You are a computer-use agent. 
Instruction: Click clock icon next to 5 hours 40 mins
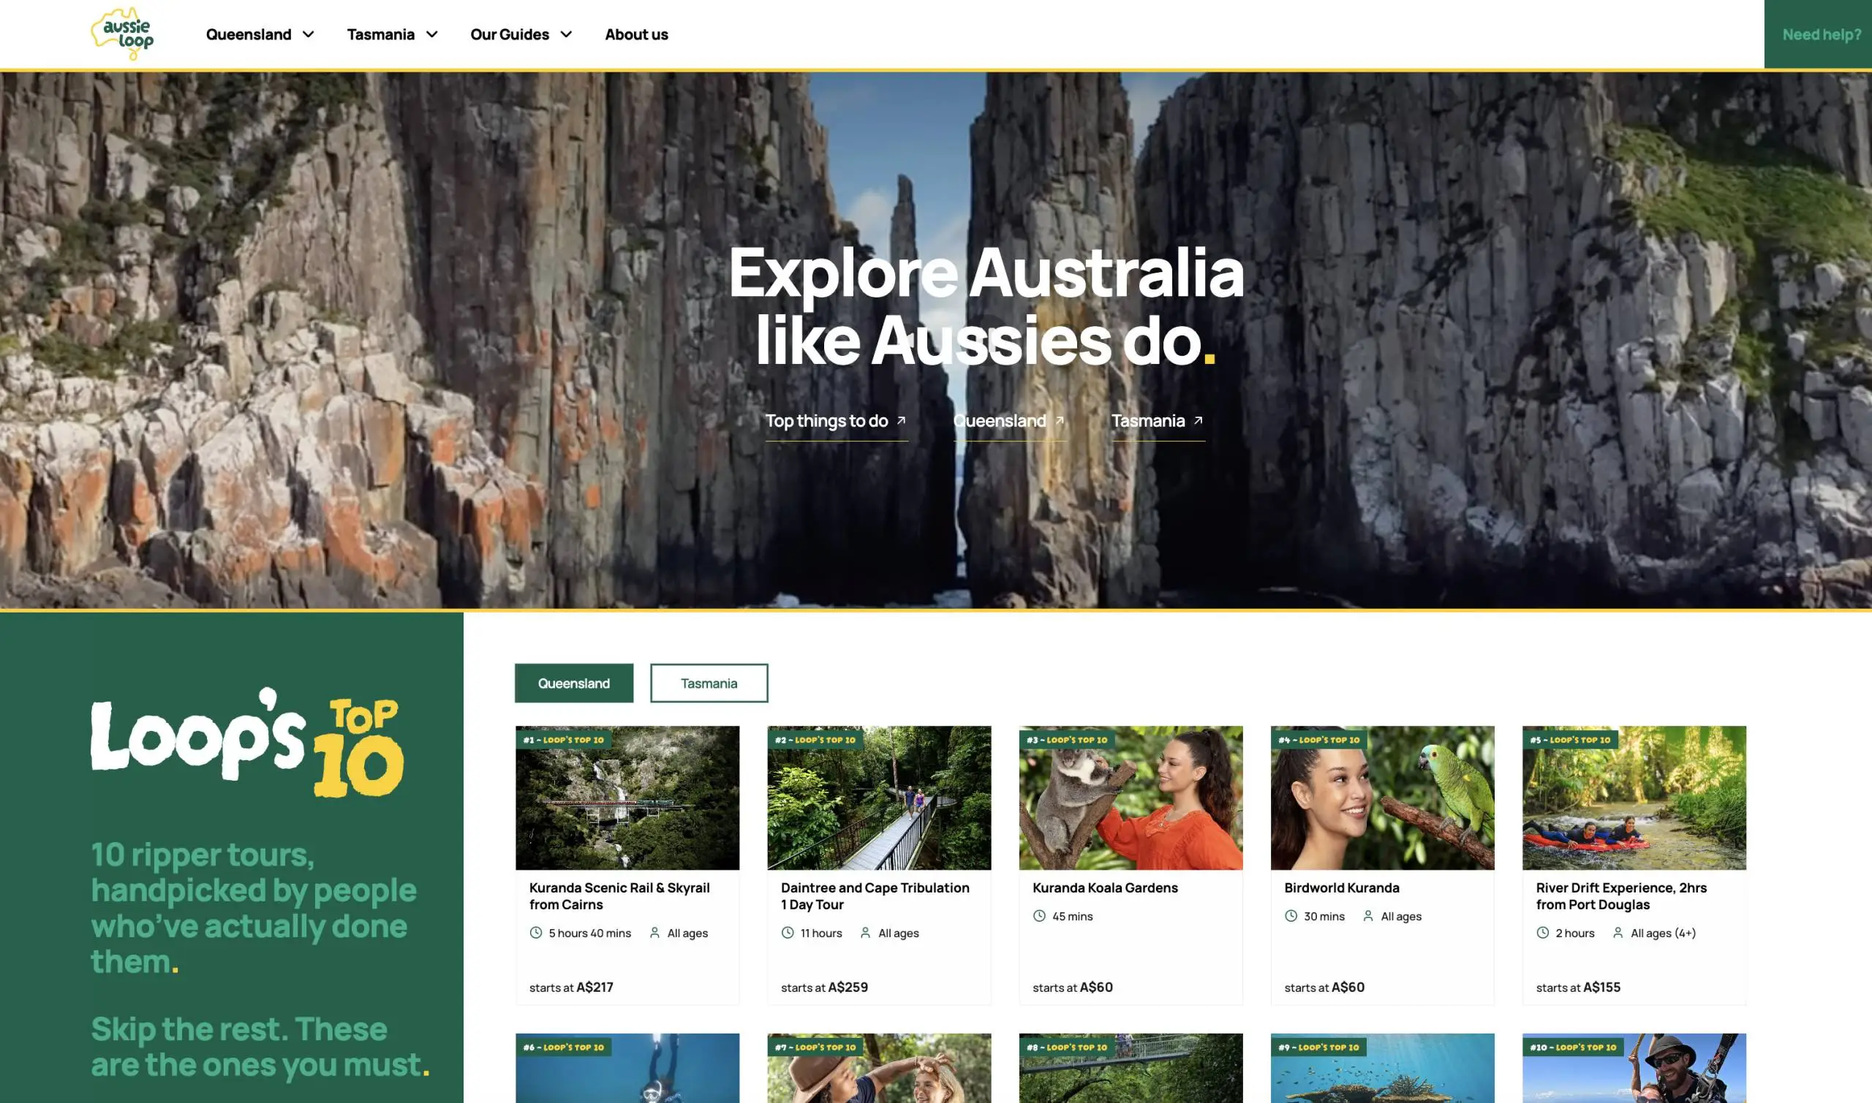pyautogui.click(x=535, y=932)
